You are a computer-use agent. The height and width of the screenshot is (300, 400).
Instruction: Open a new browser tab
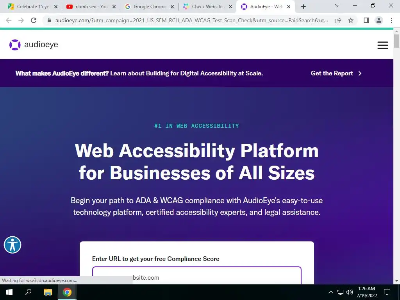point(303,7)
